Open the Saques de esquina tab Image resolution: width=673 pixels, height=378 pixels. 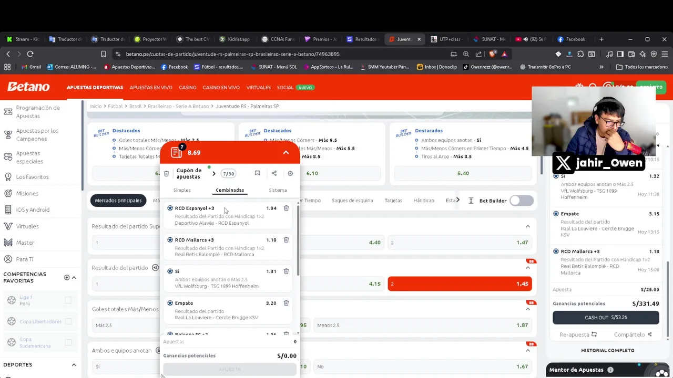coord(352,201)
